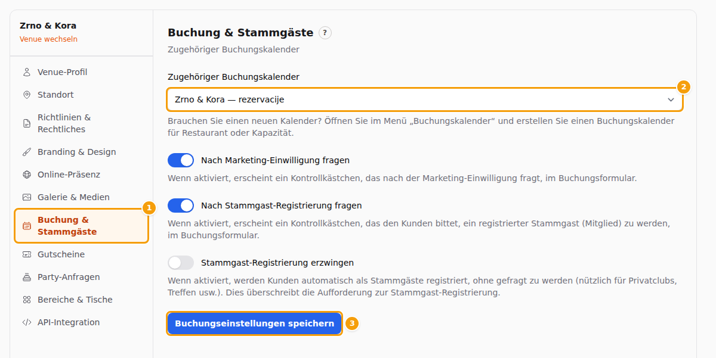Click the Buchung & Stammgäste page heading
Screen dimensions: 716x358
[240, 33]
